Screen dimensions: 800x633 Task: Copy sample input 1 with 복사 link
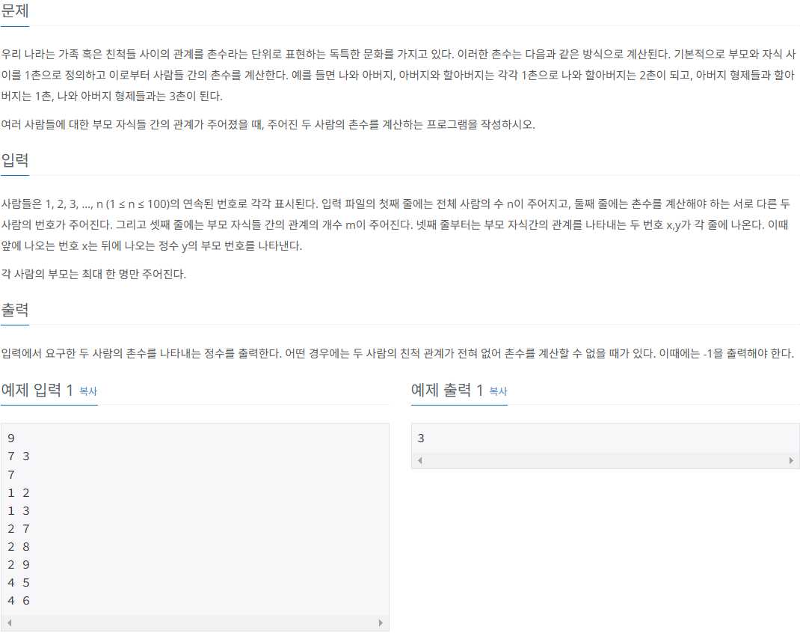coord(88,391)
